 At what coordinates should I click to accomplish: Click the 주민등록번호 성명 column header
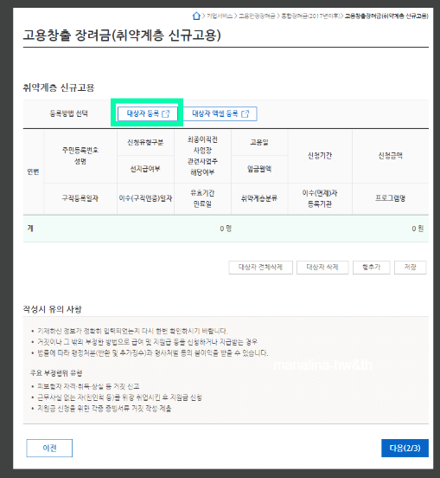[80, 156]
